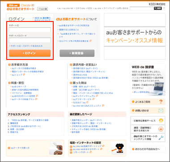Open サポートID・パスワードを忘れた方 link

point(26,46)
